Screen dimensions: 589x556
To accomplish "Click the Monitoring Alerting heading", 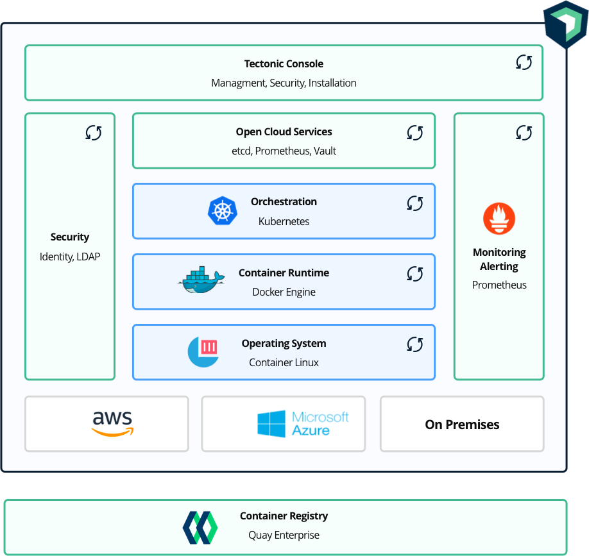I will (499, 260).
